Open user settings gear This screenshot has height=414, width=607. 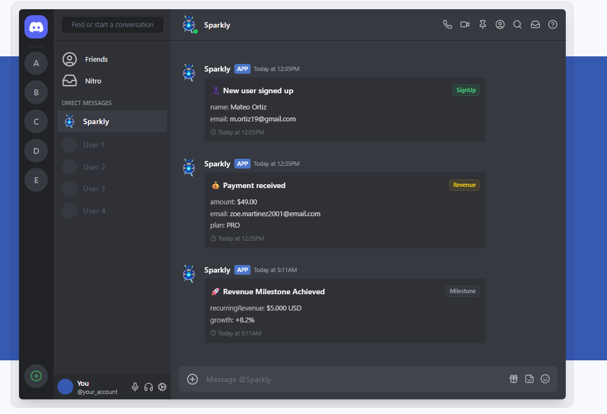(162, 387)
